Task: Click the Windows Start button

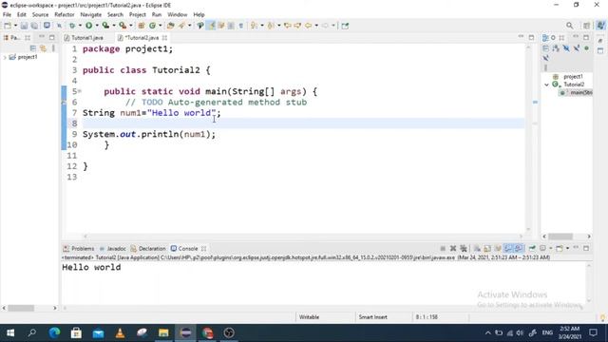Action: click(10, 332)
